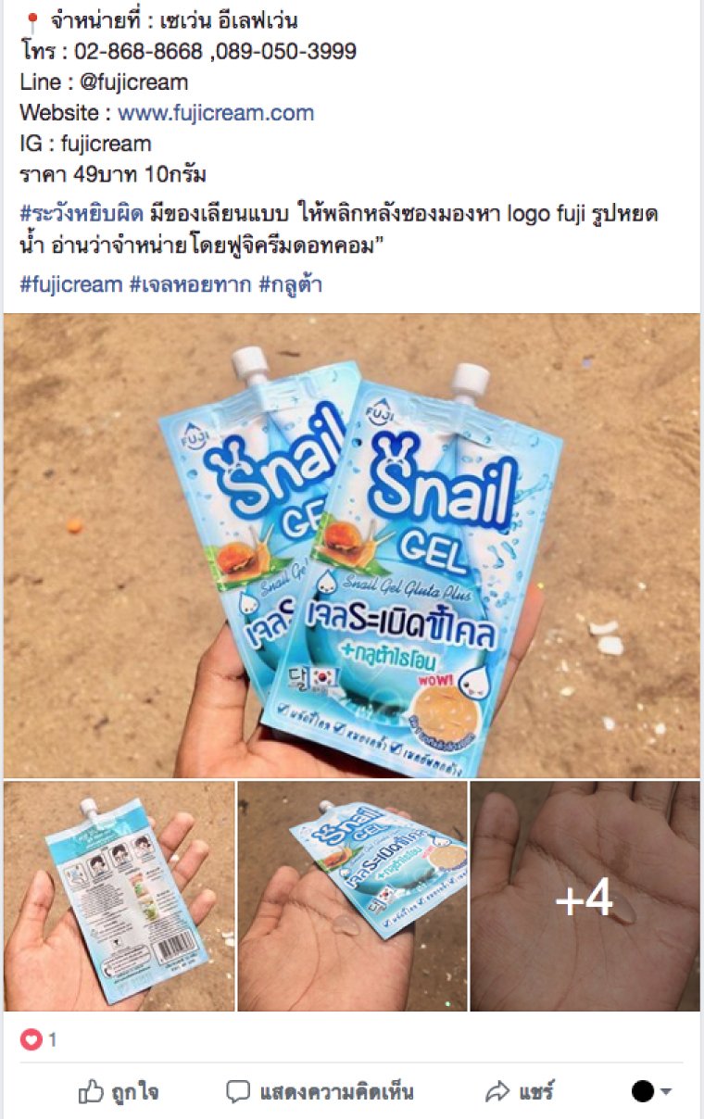Image resolution: width=704 pixels, height=1119 pixels.
Task: Click the comment speech bubble icon
Action: coord(239,1091)
